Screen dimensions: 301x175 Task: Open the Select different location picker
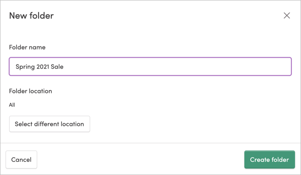[49, 124]
